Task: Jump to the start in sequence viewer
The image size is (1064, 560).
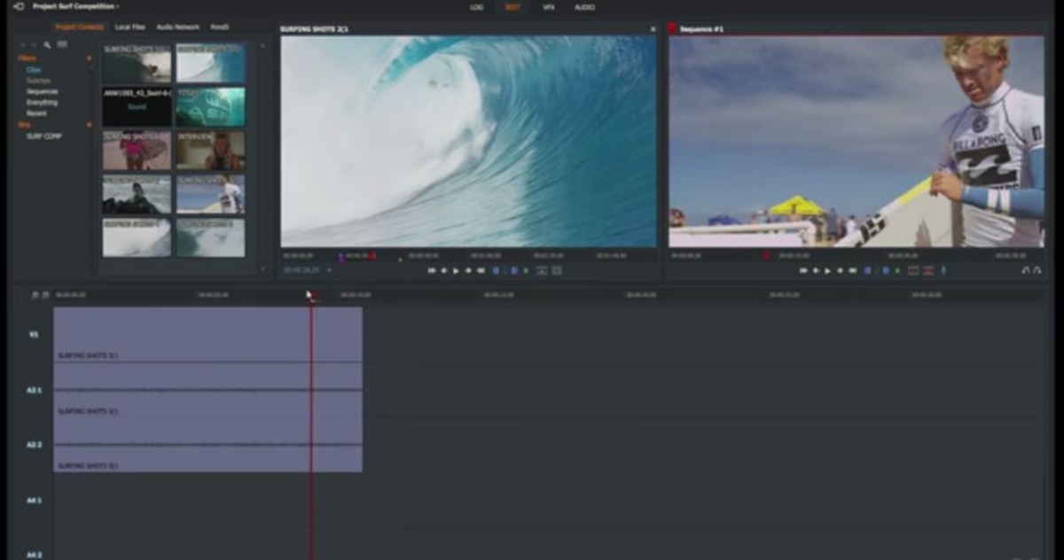Action: pyautogui.click(x=803, y=270)
